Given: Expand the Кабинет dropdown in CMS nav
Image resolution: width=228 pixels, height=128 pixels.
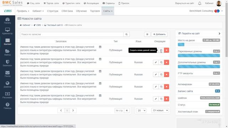Looking at the screenshot, I should pyautogui.click(x=38, y=11).
